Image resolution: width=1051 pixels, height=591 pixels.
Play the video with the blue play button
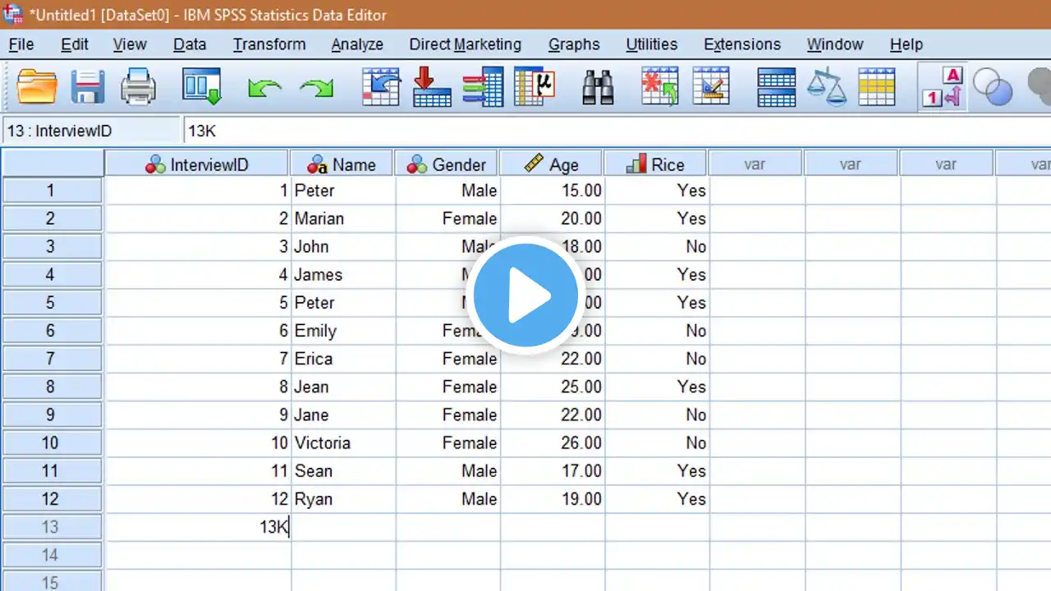tap(525, 295)
